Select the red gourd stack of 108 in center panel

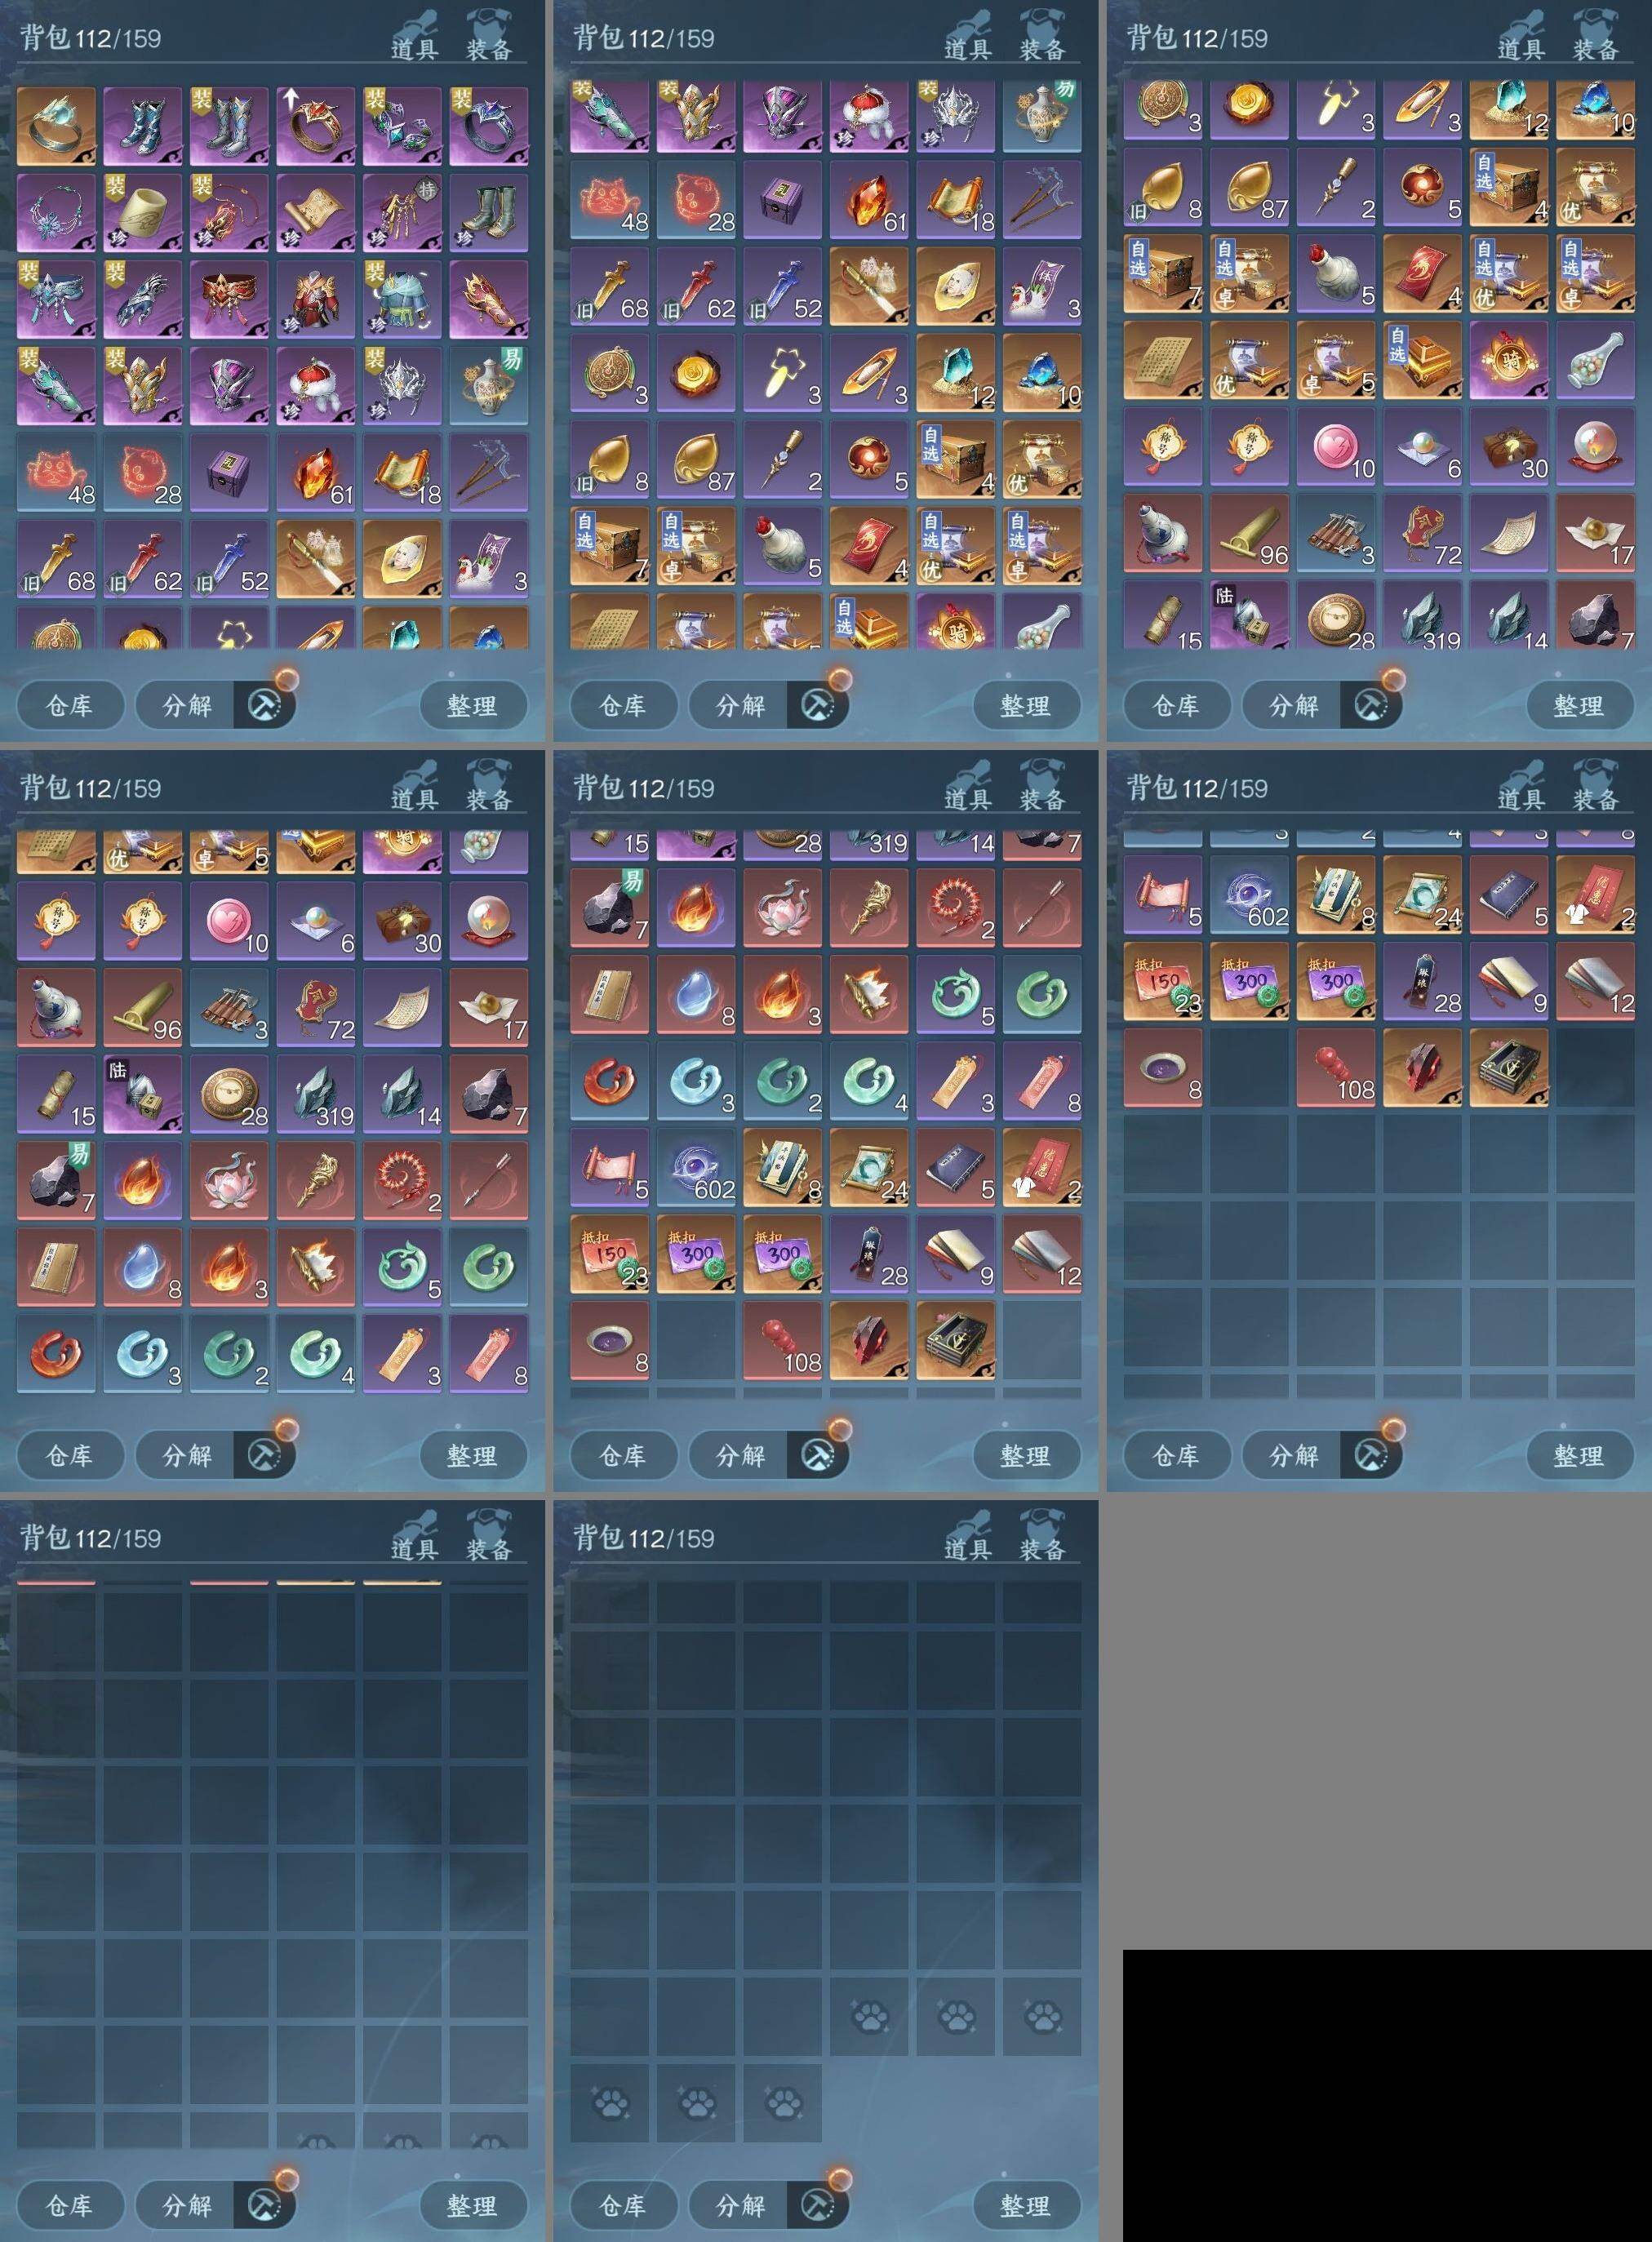click(x=782, y=1340)
